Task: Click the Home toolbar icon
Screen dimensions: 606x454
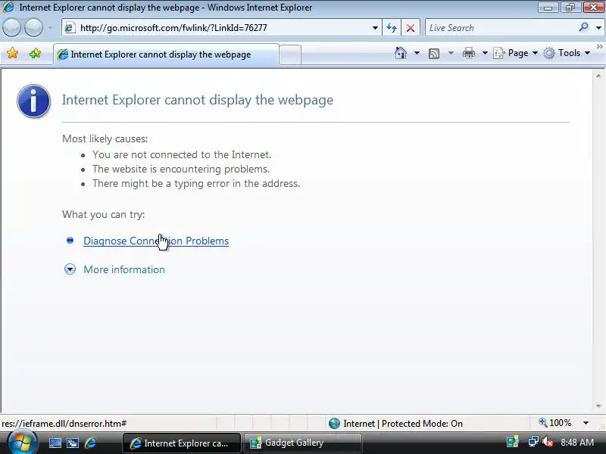Action: tap(401, 53)
